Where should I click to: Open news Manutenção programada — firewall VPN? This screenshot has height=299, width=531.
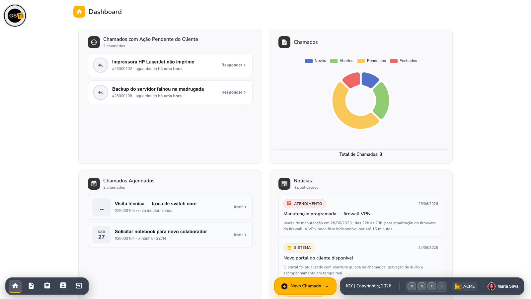point(327,214)
